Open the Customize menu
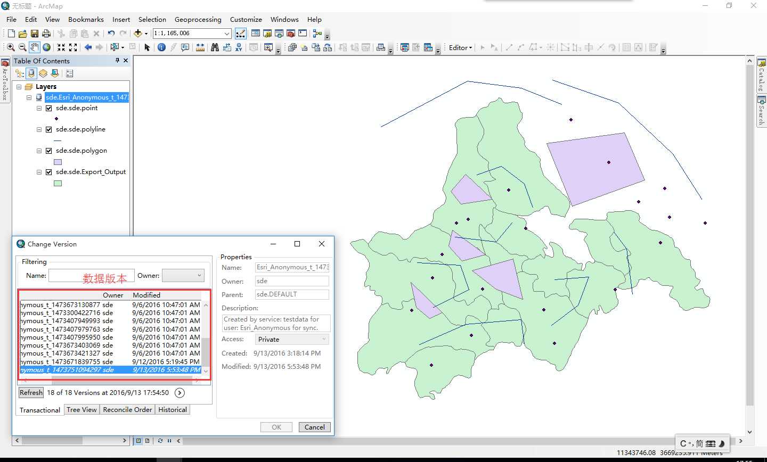 pyautogui.click(x=246, y=19)
